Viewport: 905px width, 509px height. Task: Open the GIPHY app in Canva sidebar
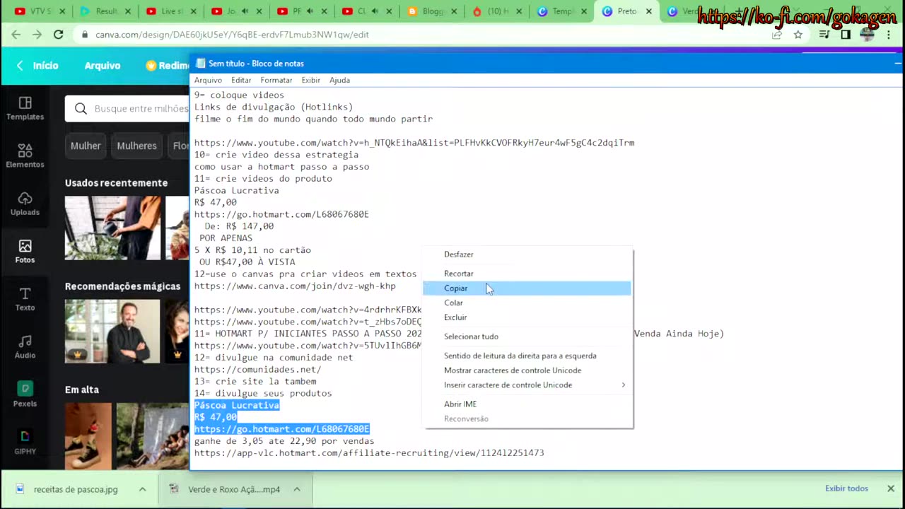coord(25,442)
